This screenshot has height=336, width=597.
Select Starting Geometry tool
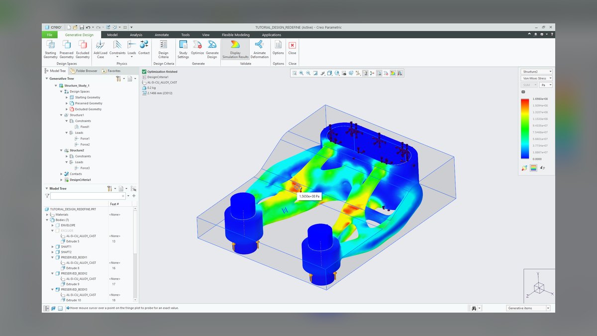[x=50, y=49]
